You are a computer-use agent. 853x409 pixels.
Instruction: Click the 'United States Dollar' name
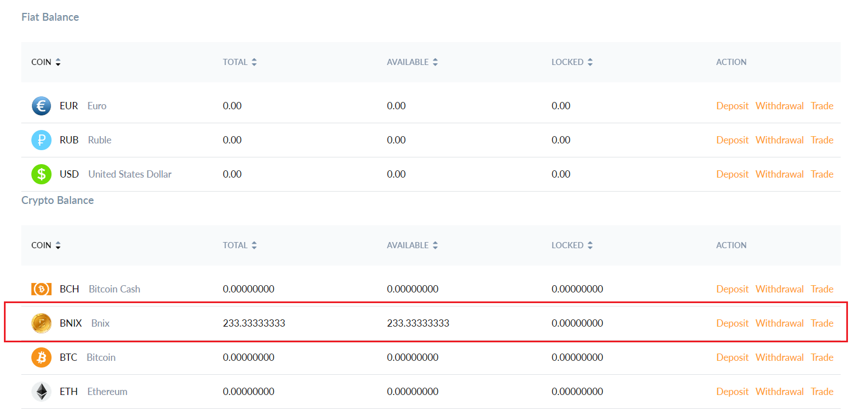click(130, 174)
